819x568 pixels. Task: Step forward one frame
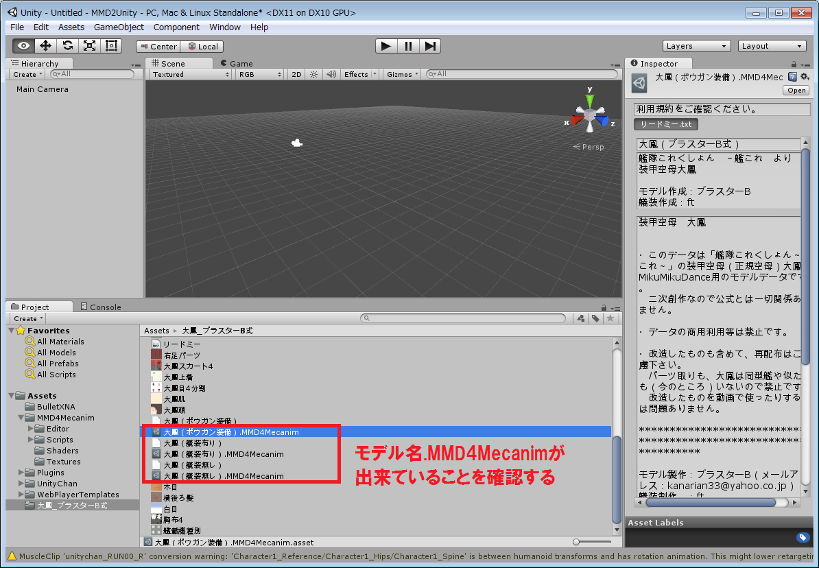point(430,46)
